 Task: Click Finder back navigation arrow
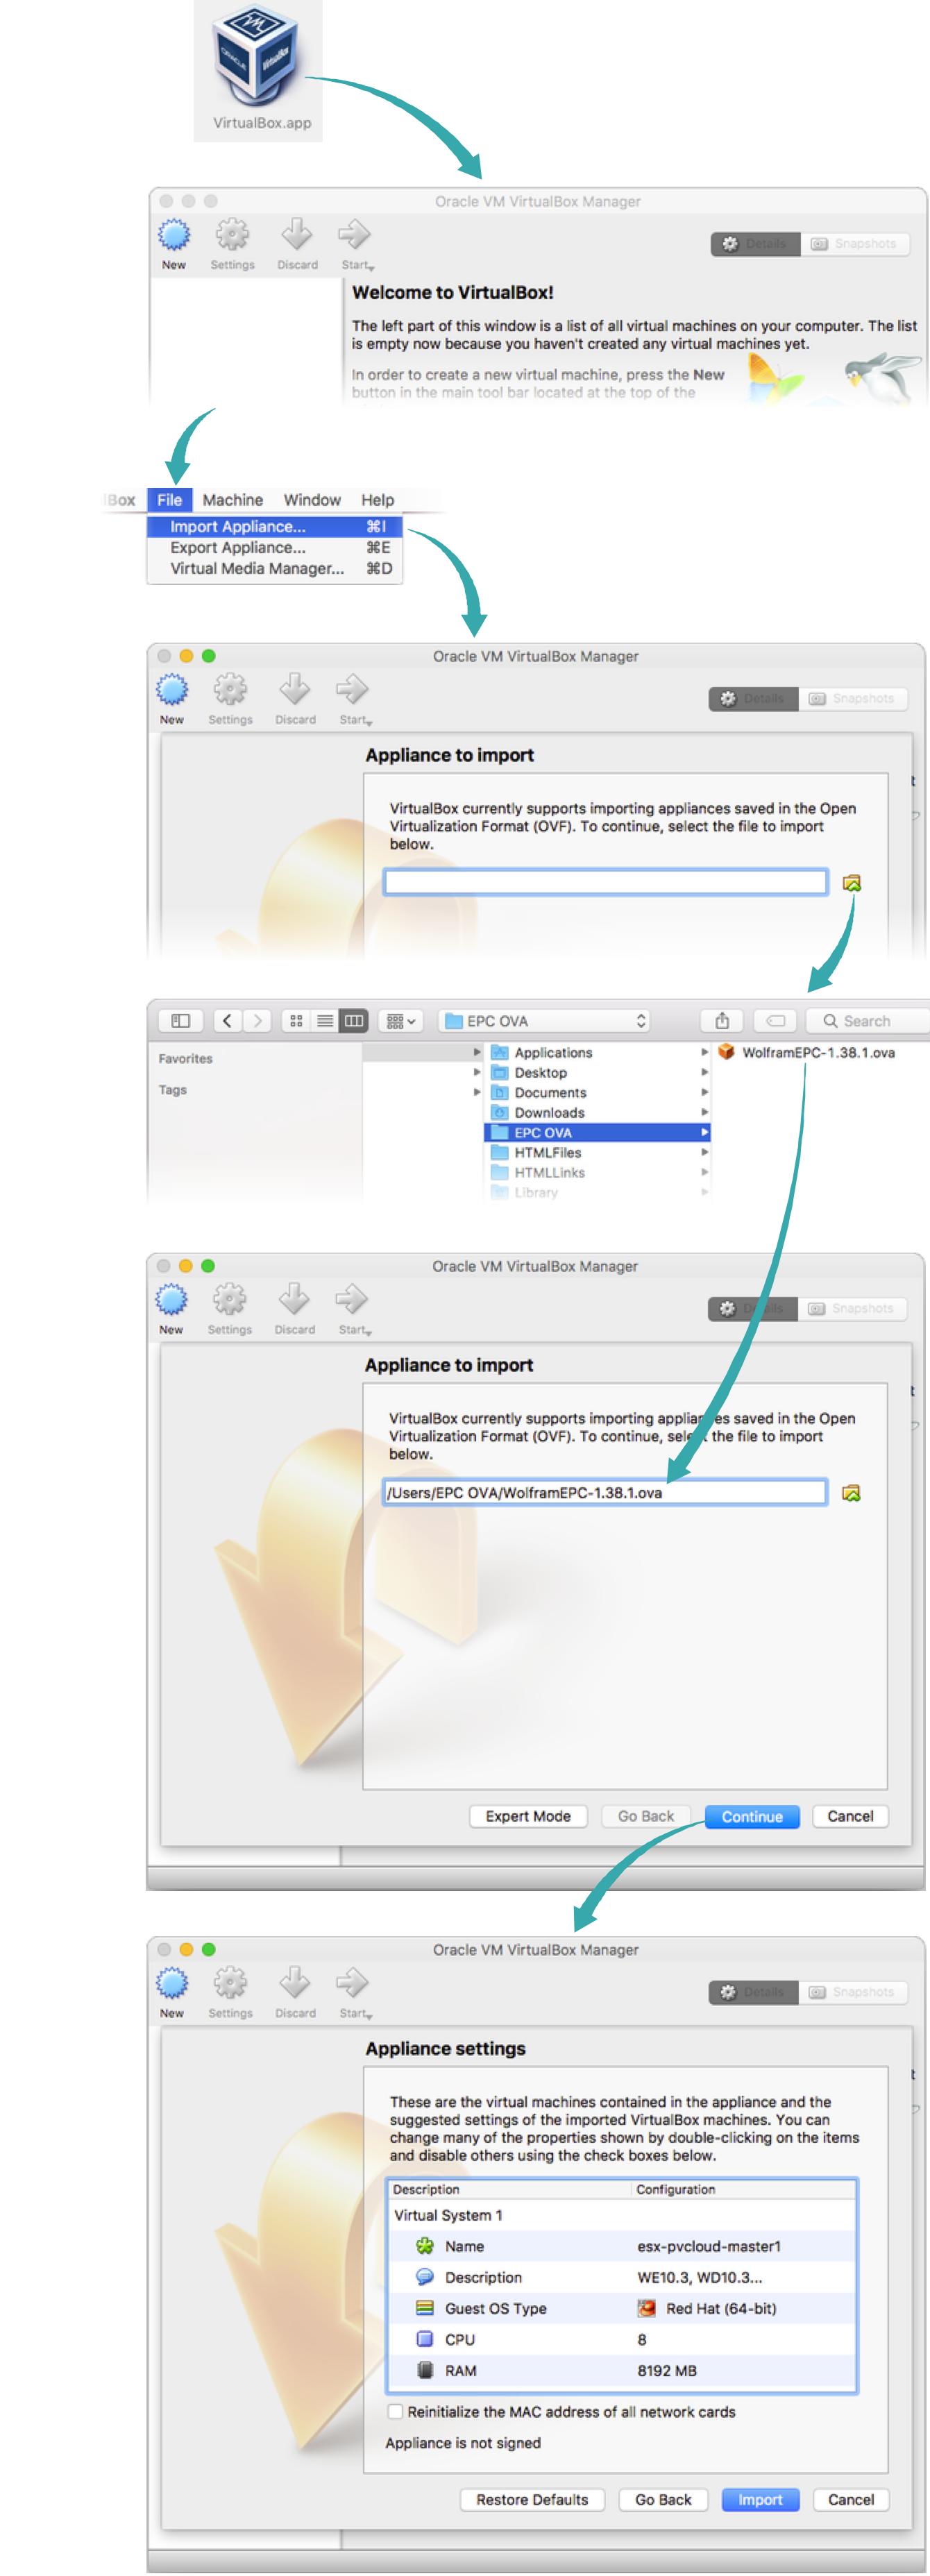pos(228,1021)
